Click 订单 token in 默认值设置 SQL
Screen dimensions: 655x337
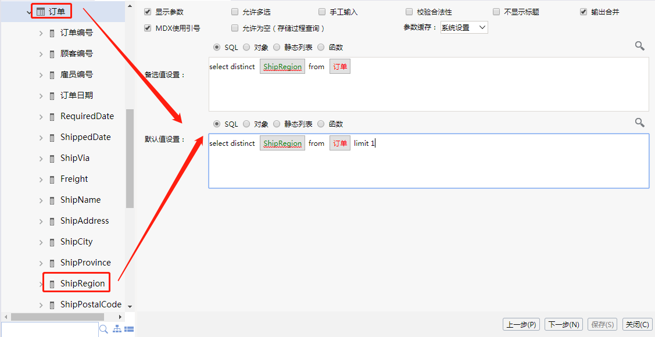click(340, 144)
